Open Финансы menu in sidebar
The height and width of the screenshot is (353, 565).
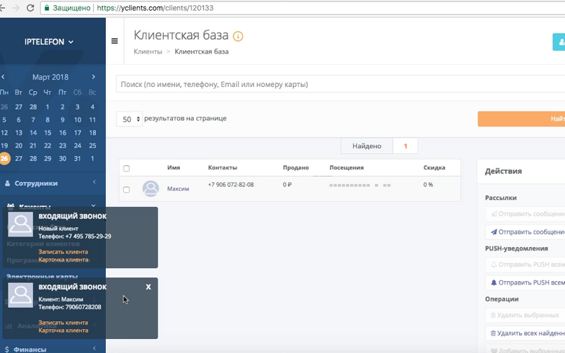pos(30,349)
